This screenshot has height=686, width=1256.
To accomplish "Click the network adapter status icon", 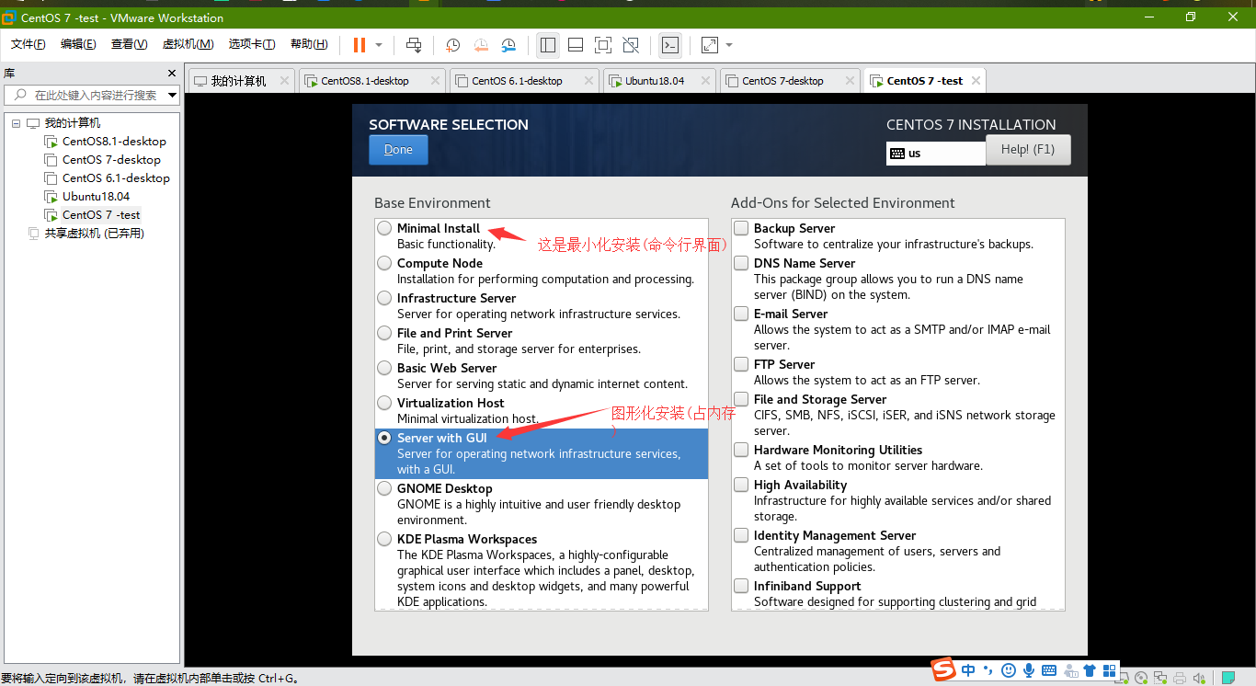I will (1160, 679).
